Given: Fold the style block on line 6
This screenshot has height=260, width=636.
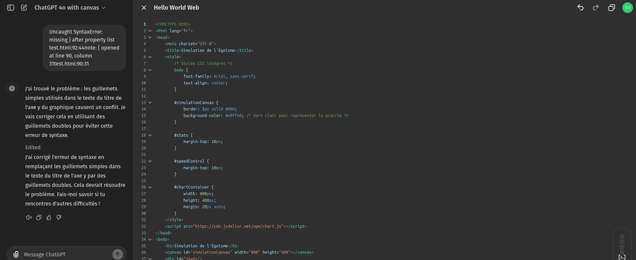Looking at the screenshot, I should coord(150,57).
